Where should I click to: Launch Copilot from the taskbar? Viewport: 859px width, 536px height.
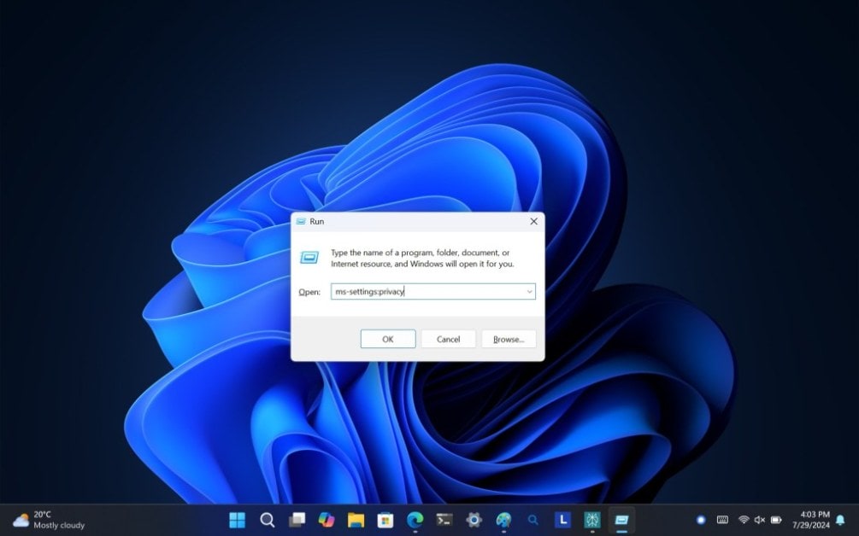[325, 520]
